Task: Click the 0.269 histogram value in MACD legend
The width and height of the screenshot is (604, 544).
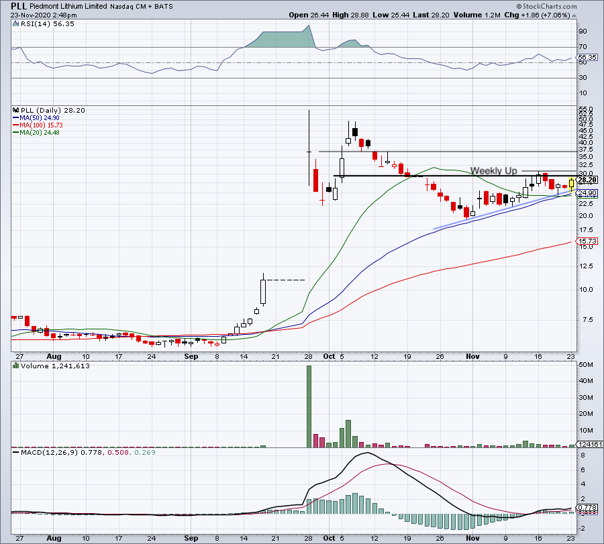Action: [x=144, y=452]
